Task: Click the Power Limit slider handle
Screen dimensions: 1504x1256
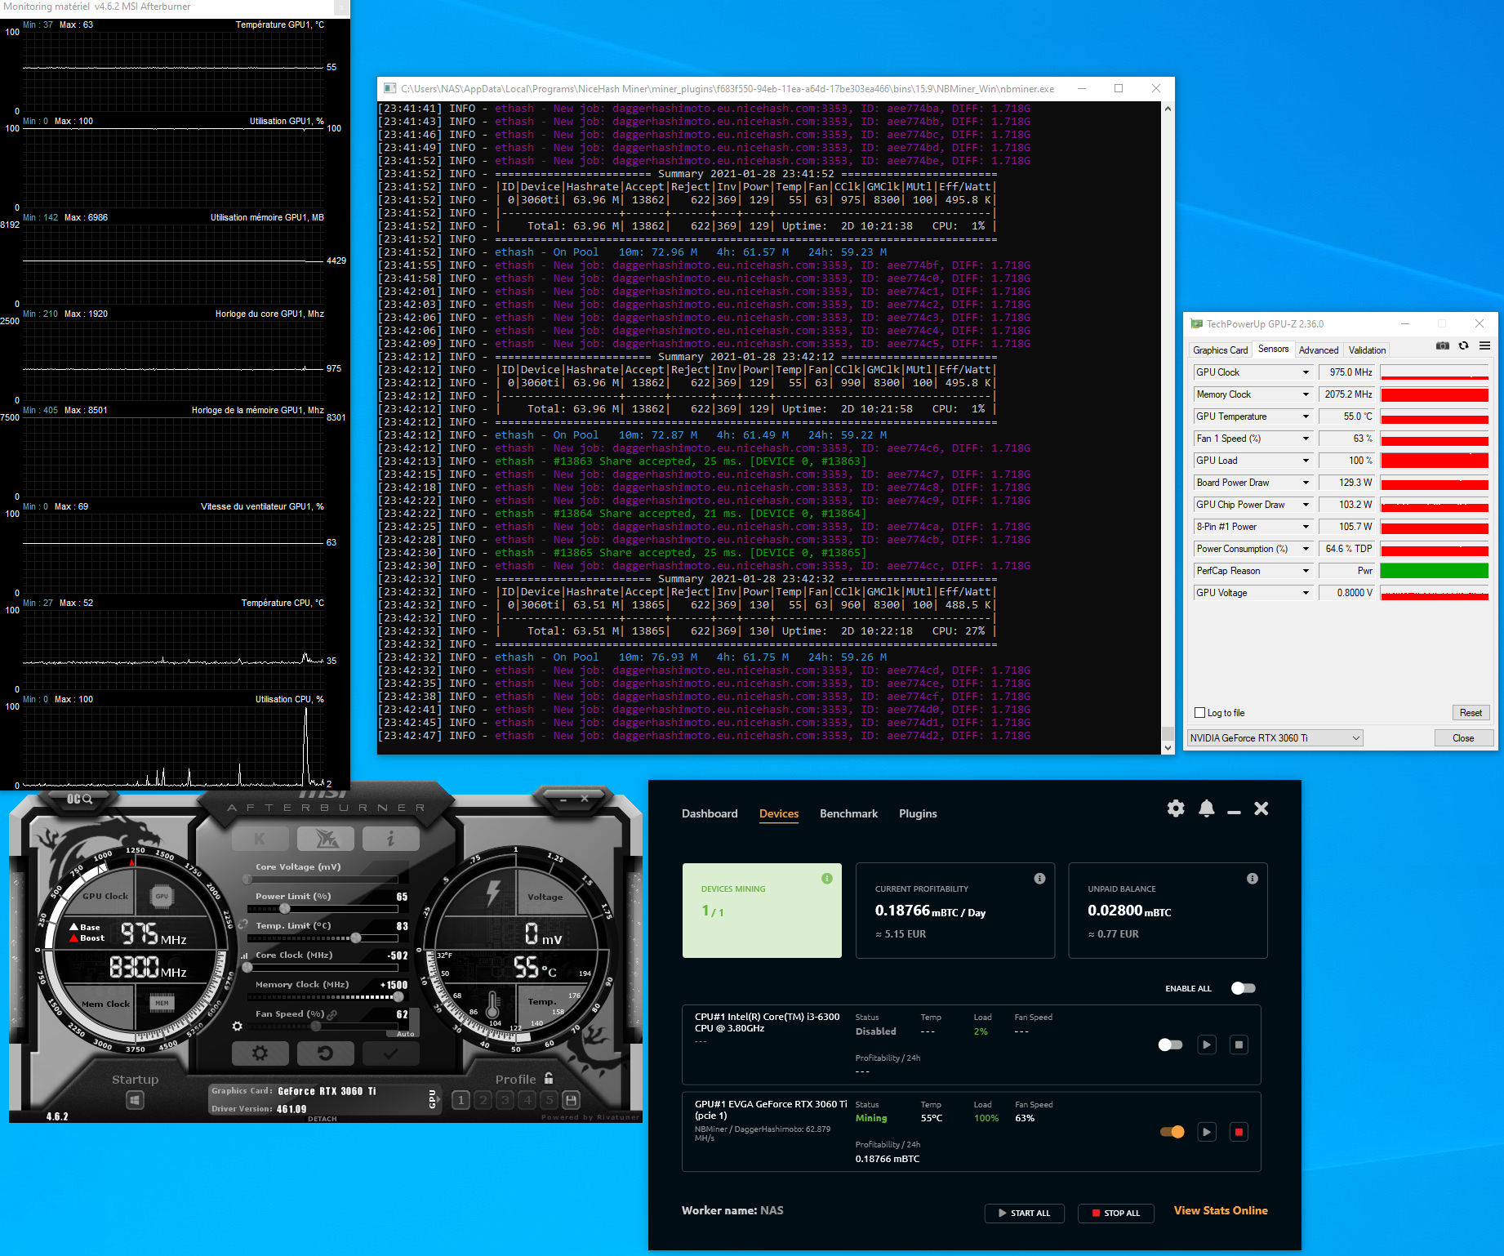Action: (284, 909)
